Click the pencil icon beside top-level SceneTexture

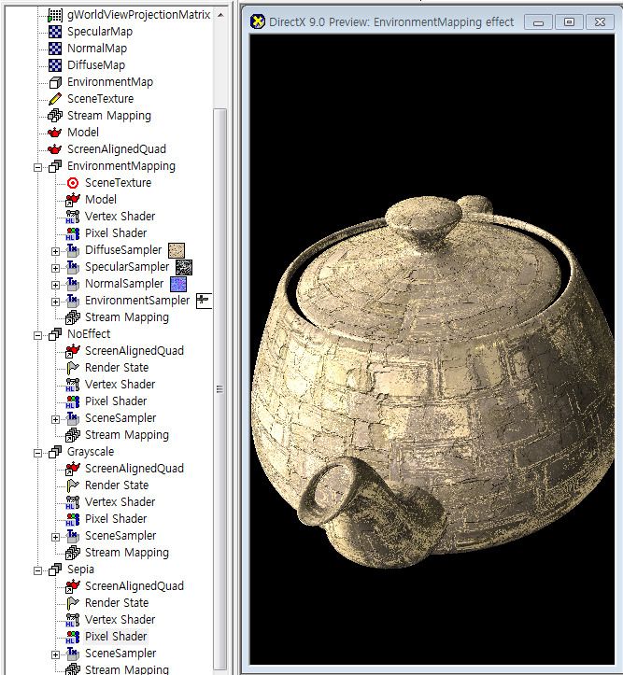tap(55, 99)
